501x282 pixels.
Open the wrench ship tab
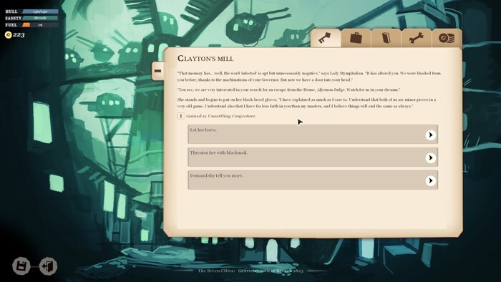[417, 38]
